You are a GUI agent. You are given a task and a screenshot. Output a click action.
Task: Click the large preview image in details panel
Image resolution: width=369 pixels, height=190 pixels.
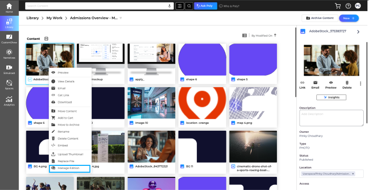331,60
